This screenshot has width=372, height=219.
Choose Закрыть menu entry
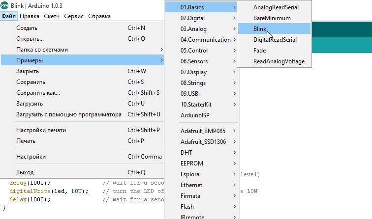(x=82, y=71)
